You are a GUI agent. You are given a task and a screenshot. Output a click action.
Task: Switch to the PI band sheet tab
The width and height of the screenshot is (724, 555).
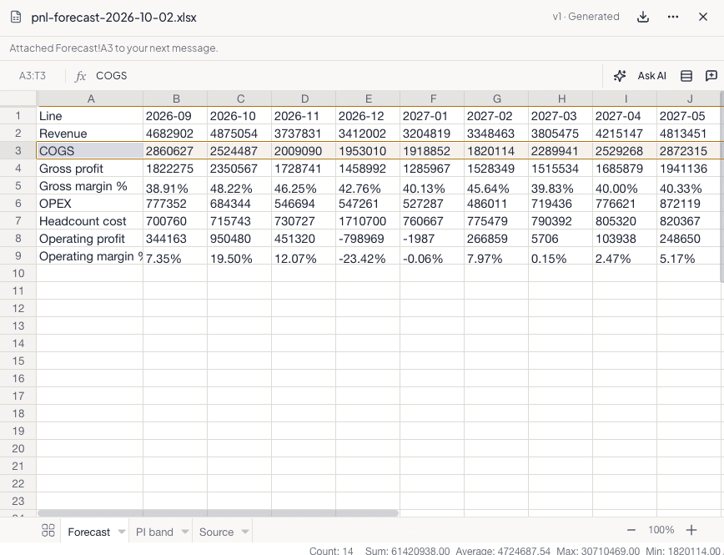coord(154,532)
